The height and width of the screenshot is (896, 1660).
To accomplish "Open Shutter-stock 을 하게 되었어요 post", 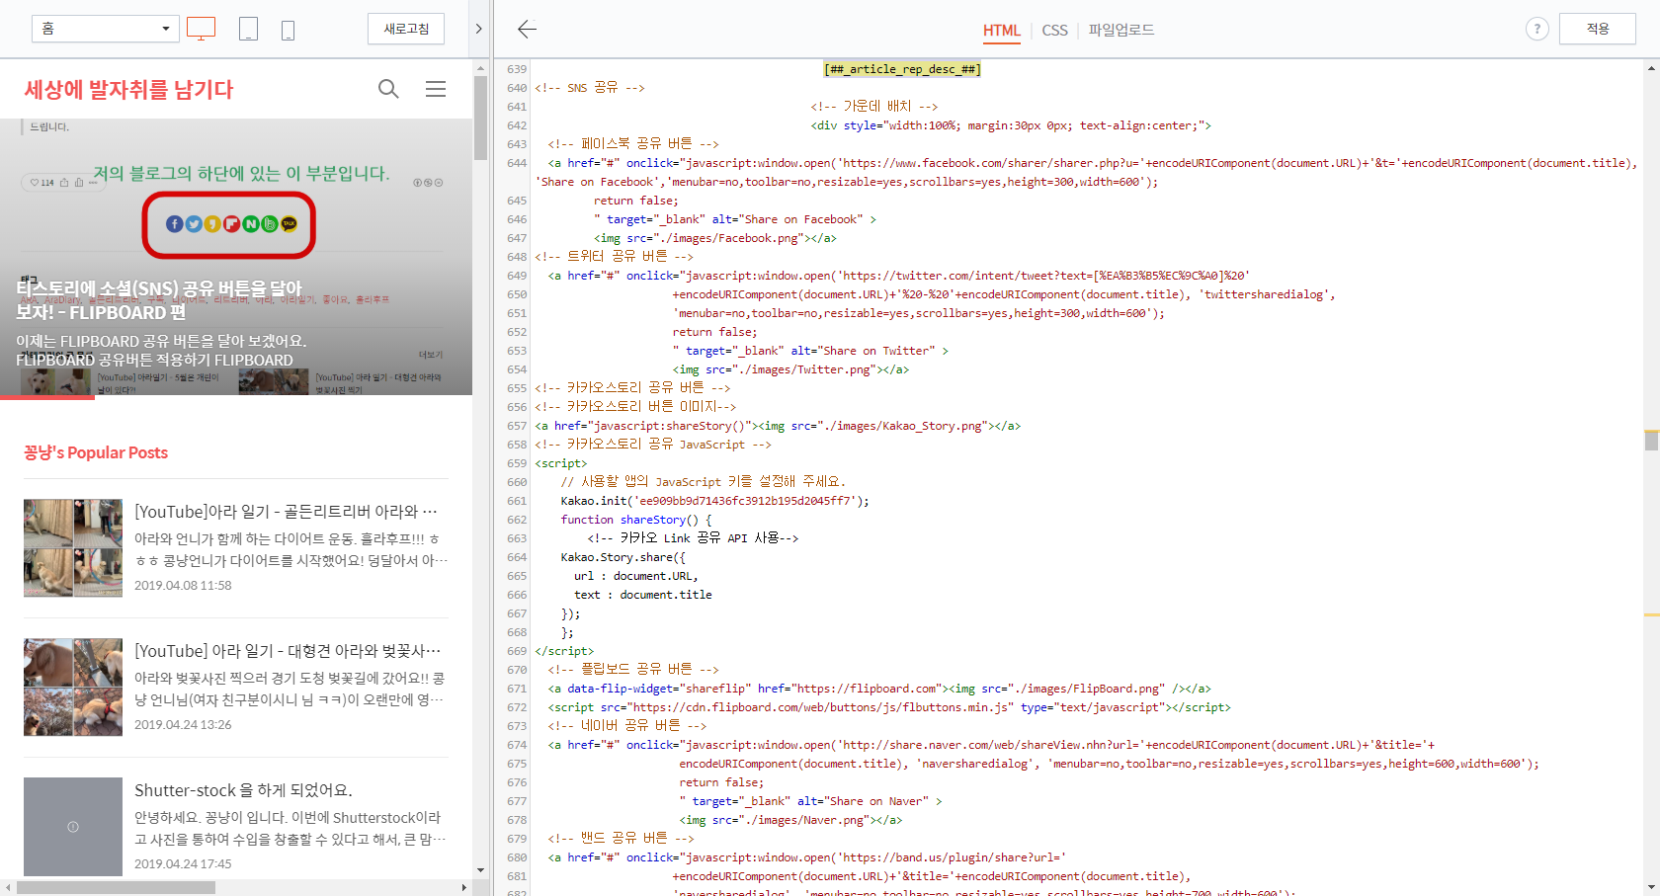I will coord(243,790).
